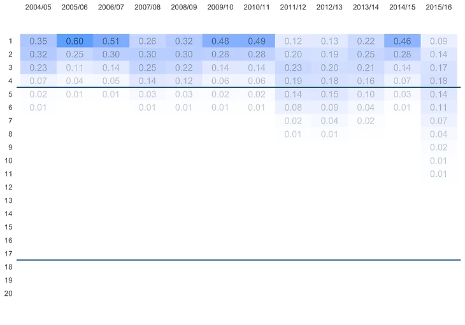Click the 2009/10 season header
The height and width of the screenshot is (325, 465).
[x=220, y=7]
